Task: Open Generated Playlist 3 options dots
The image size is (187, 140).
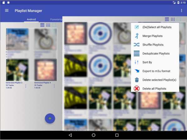Action: click(26, 86)
